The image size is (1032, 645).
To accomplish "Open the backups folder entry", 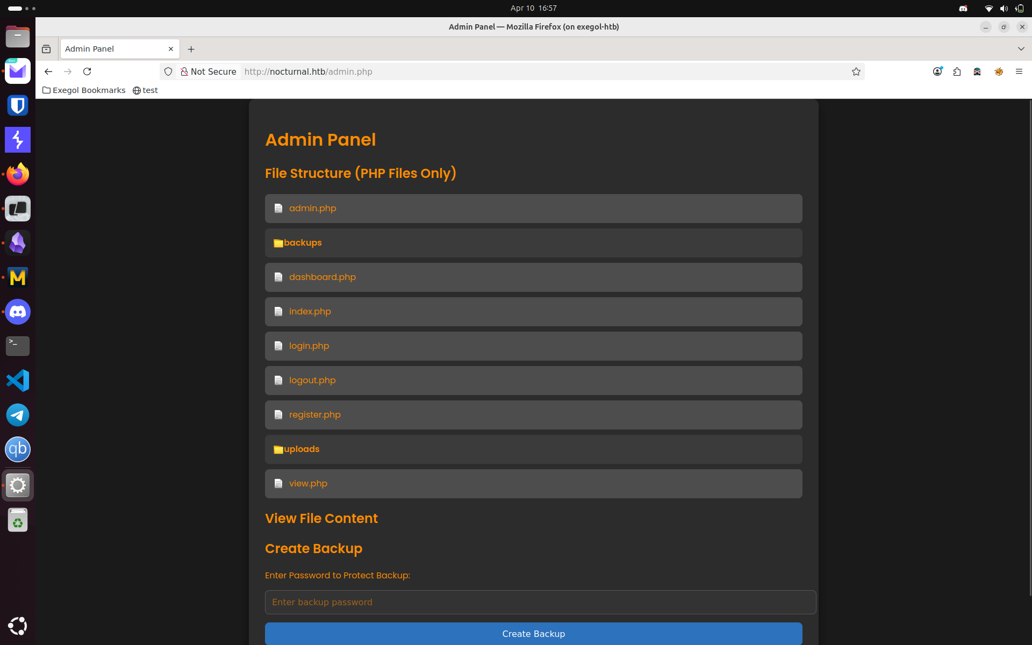I will tap(303, 243).
